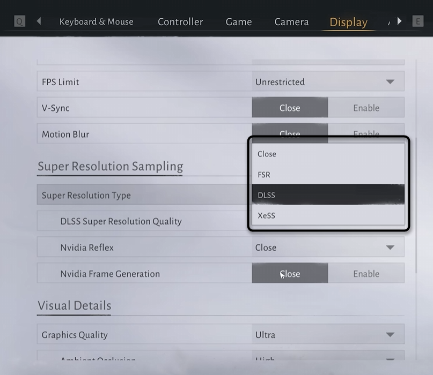
Task: Click the Q key icon in top bar
Action: point(20,21)
